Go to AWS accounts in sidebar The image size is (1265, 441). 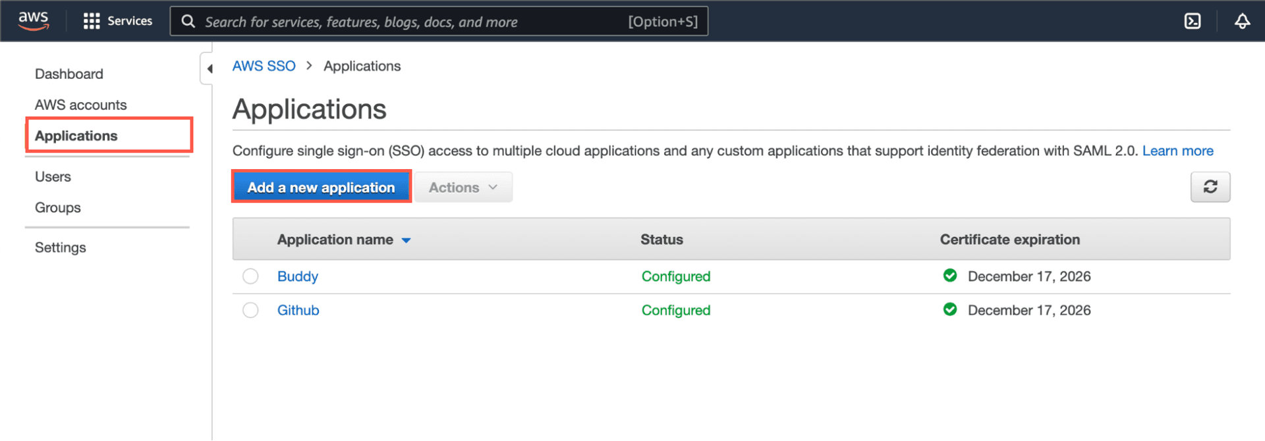[80, 105]
